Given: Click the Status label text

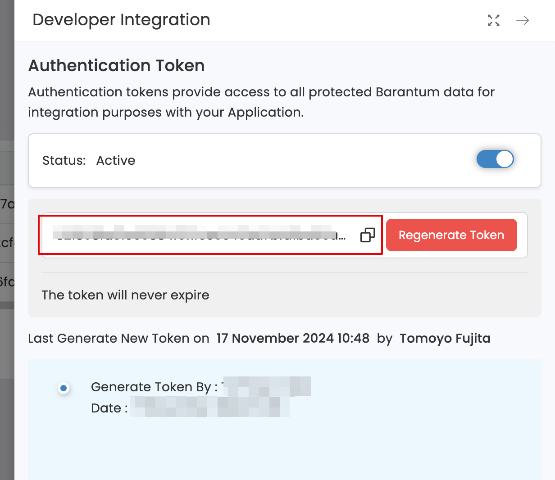Looking at the screenshot, I should [64, 161].
